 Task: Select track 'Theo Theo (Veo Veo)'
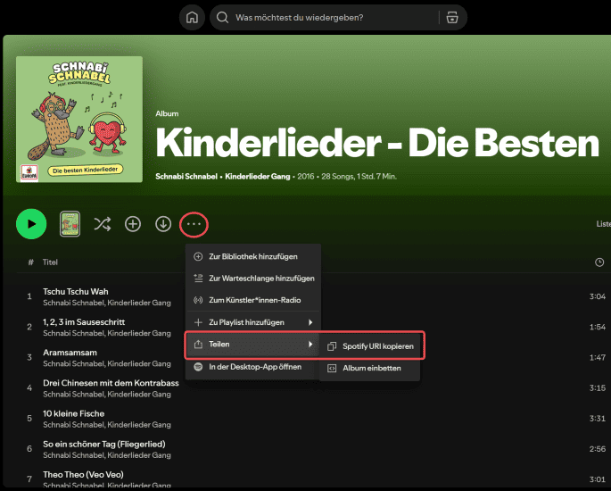[x=83, y=475]
